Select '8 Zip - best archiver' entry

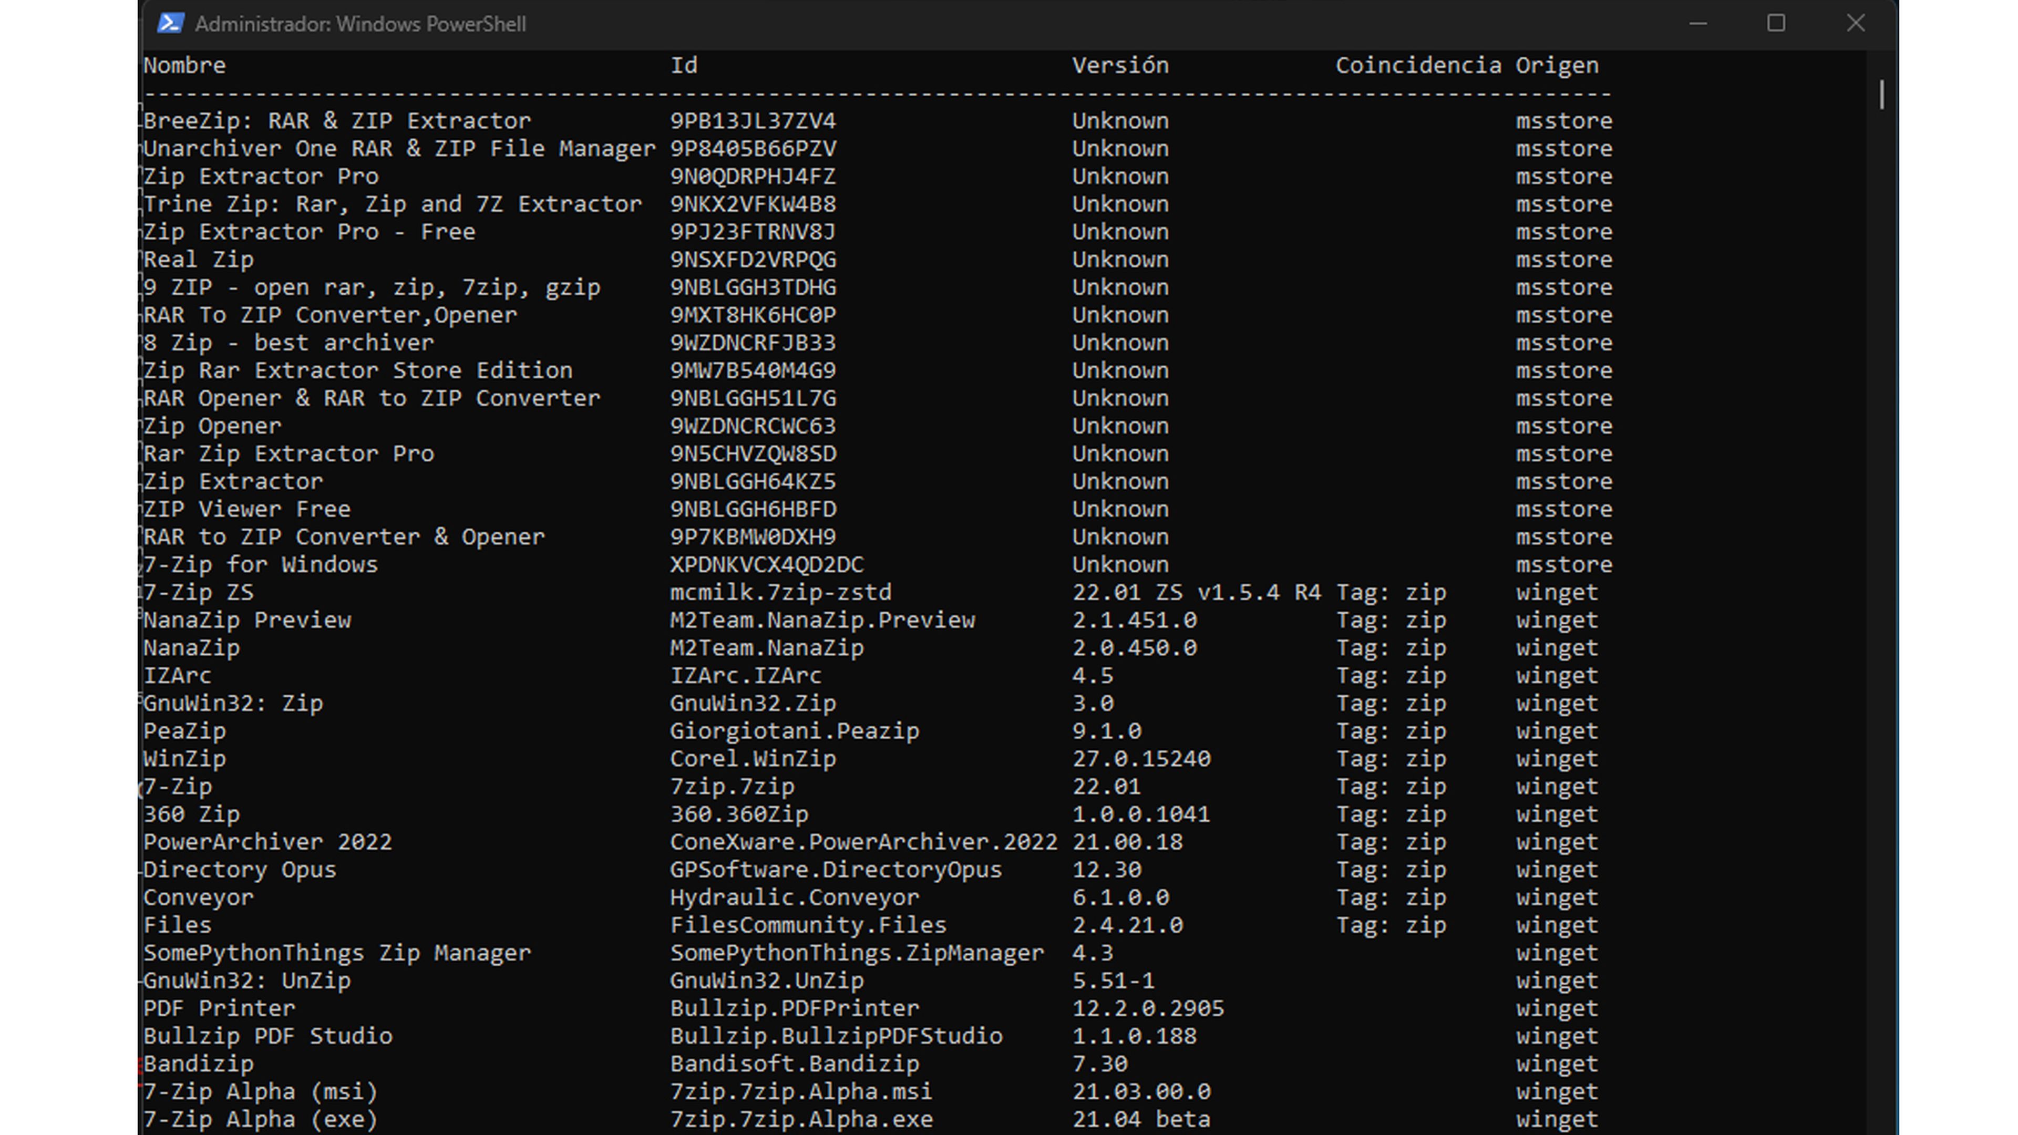click(289, 343)
